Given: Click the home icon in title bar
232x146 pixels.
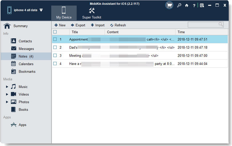Looking at the screenshot, I should pyautogui.click(x=187, y=5).
